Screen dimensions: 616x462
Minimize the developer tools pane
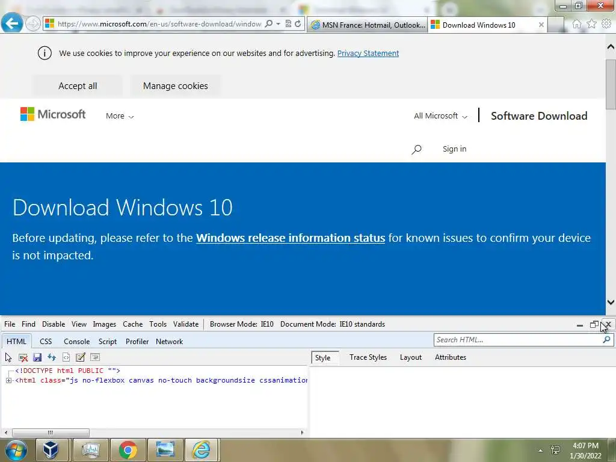pos(579,325)
